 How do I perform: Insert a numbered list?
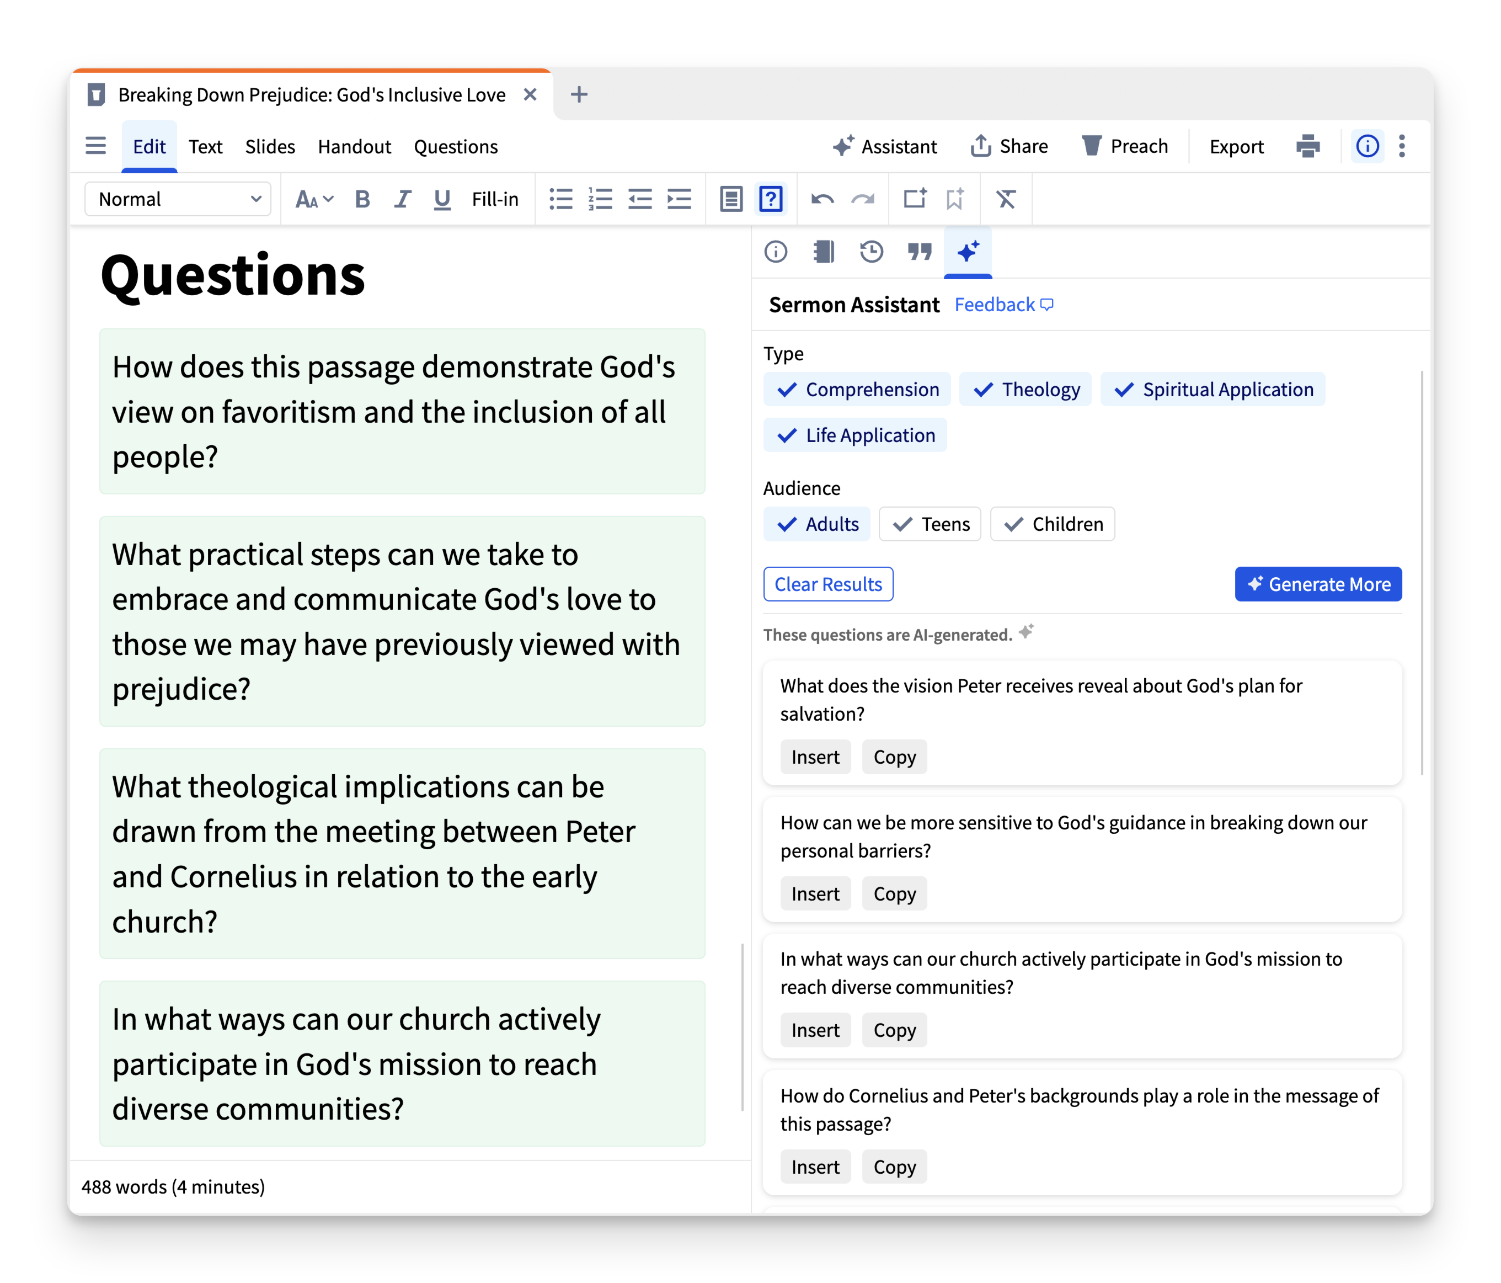tap(601, 199)
